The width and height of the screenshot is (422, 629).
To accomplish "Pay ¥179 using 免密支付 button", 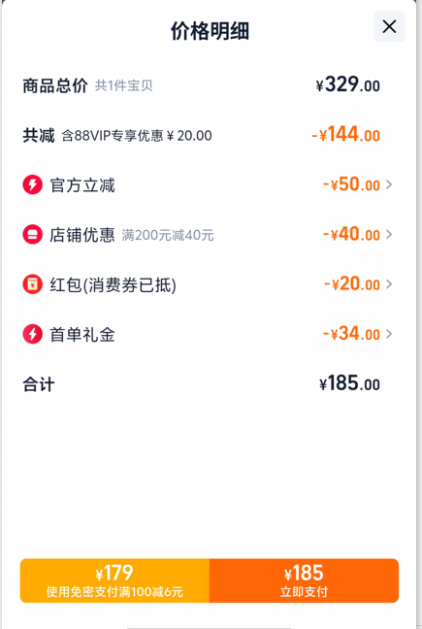I will click(114, 580).
